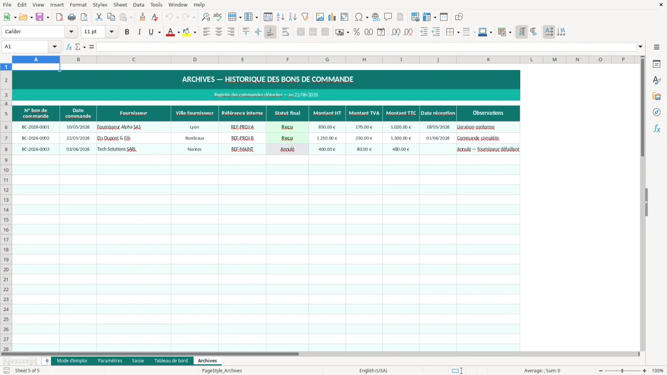Screen dimensions: 667x375
Task: Open Find and Replace icon
Action: [206, 17]
